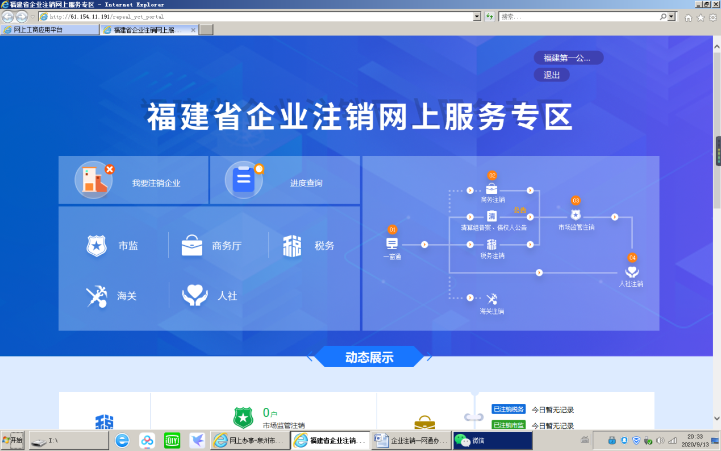721x451 pixels.
Task: Switch to the 网上工商应用平台 tab
Action: click(50, 30)
